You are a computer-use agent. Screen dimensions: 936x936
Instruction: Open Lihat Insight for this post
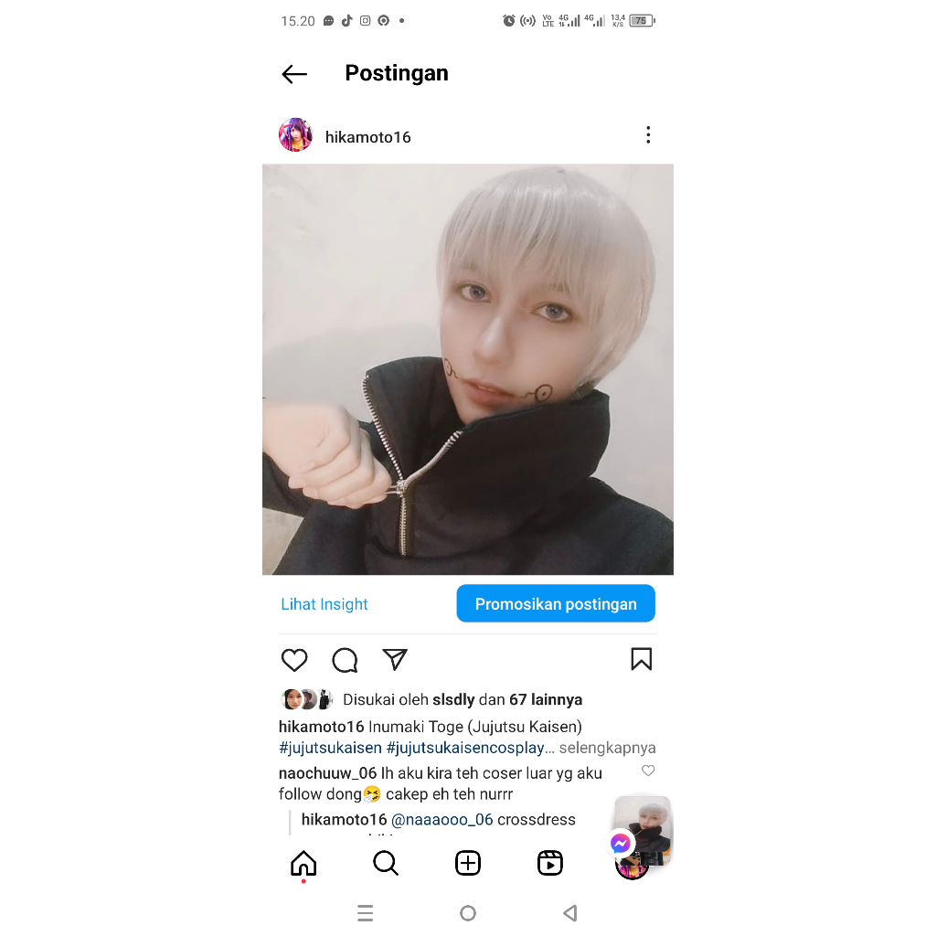click(x=324, y=604)
